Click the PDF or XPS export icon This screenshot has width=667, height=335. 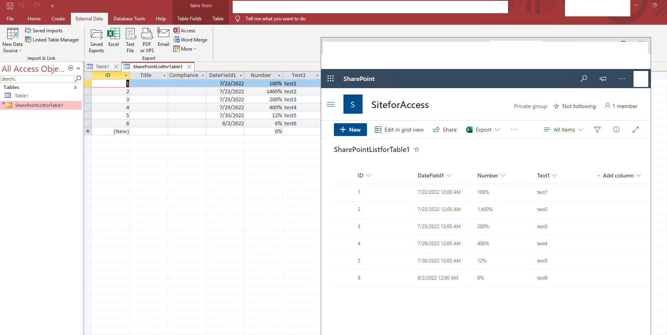[x=147, y=35]
